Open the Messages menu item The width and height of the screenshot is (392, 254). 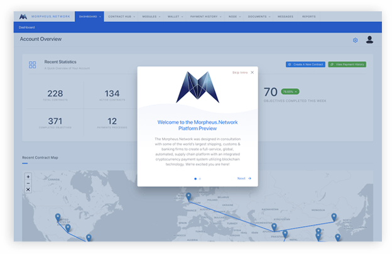click(285, 16)
